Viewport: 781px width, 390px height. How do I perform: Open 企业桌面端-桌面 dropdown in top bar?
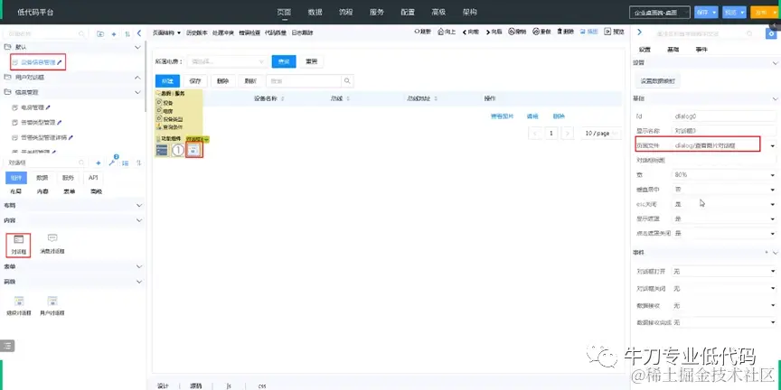point(659,13)
